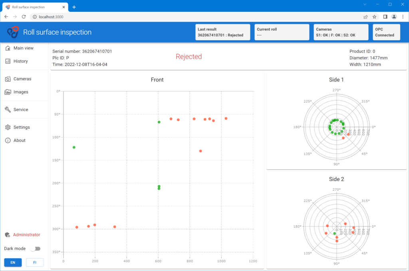
Task: Click the browser forward arrow
Action: click(15, 17)
